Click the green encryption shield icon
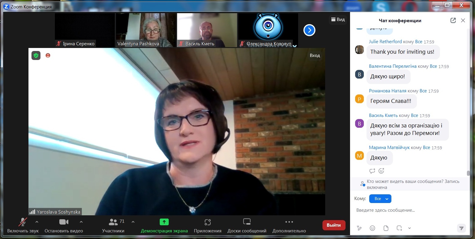Viewport: 475px width, 239px height. (36, 55)
